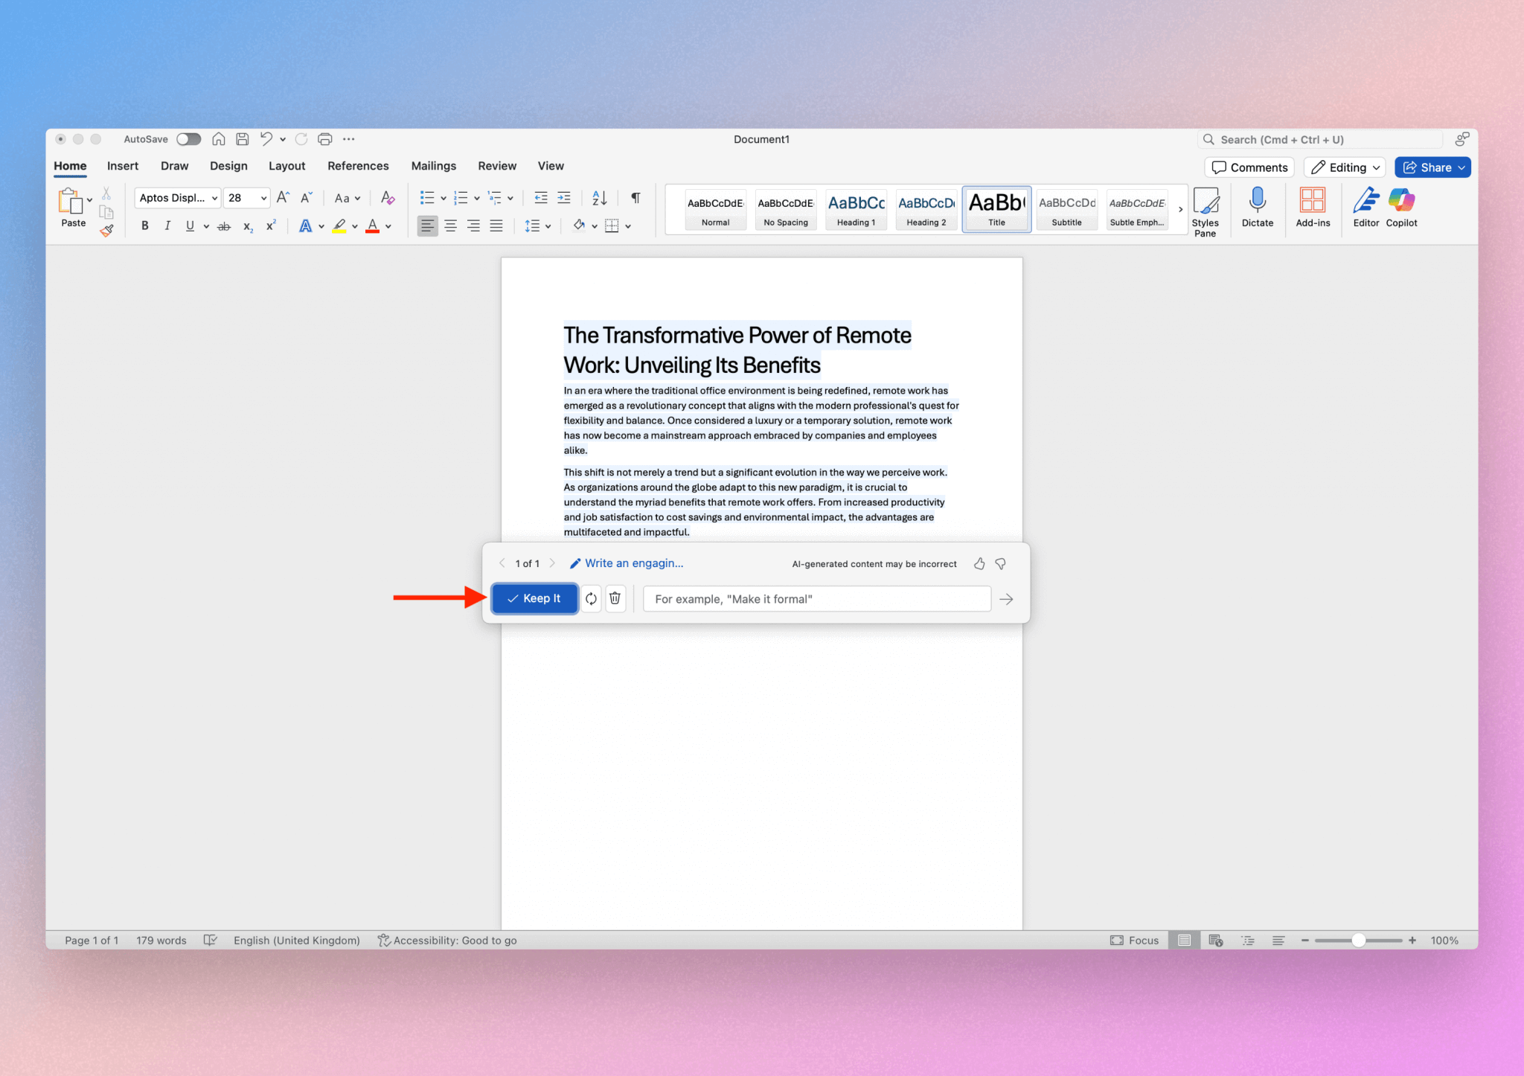Open the Styles Pane

[x=1206, y=211]
